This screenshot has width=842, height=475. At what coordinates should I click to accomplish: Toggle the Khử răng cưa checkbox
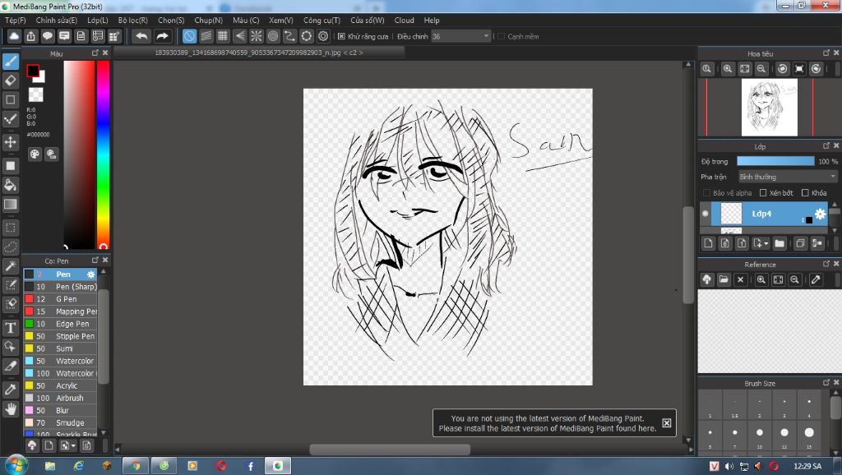pyautogui.click(x=341, y=36)
